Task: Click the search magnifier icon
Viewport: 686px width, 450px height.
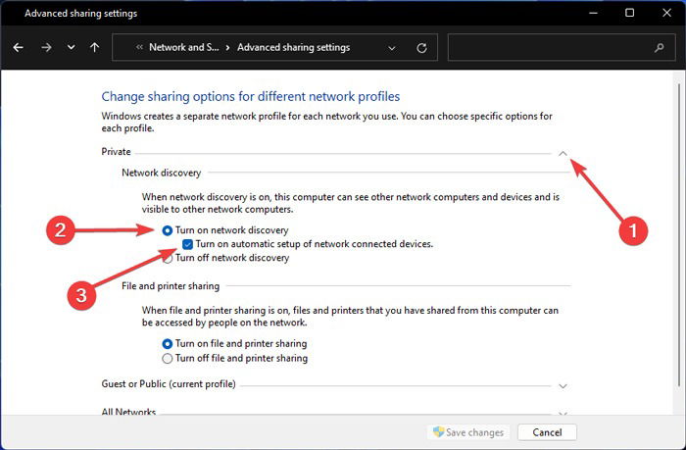Action: (659, 47)
